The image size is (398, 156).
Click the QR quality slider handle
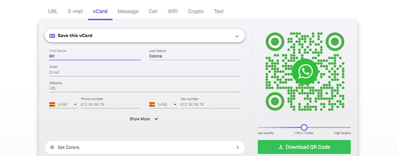(x=304, y=127)
